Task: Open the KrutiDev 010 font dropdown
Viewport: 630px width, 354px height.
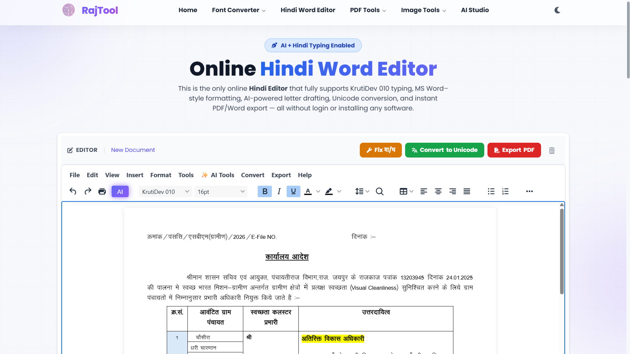Action: (x=165, y=192)
